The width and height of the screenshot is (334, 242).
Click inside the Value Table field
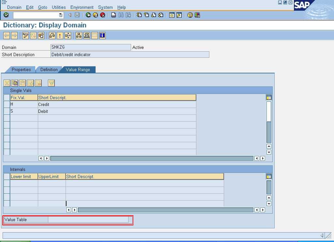coord(88,219)
